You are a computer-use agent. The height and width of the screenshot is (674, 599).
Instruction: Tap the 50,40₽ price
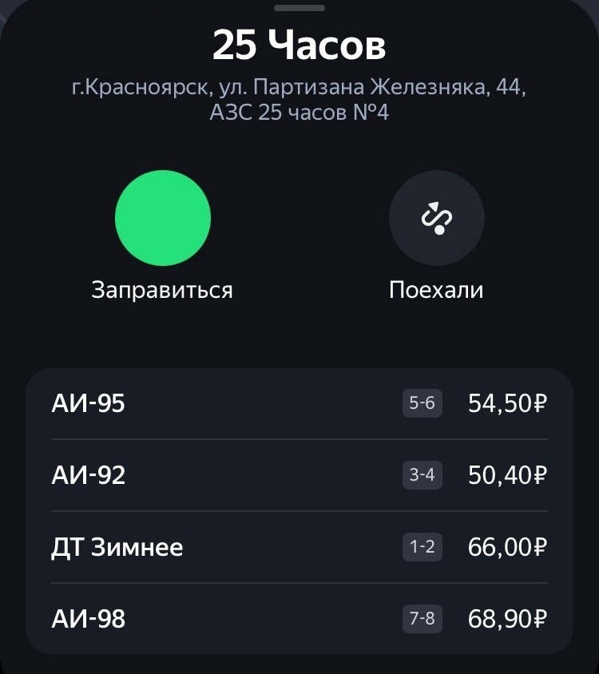507,475
